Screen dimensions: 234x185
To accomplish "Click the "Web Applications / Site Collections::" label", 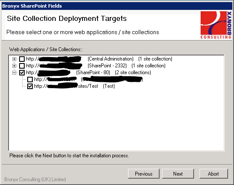I will (46, 49).
